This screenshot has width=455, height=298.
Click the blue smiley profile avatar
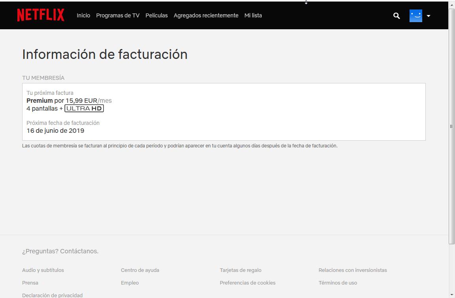415,16
